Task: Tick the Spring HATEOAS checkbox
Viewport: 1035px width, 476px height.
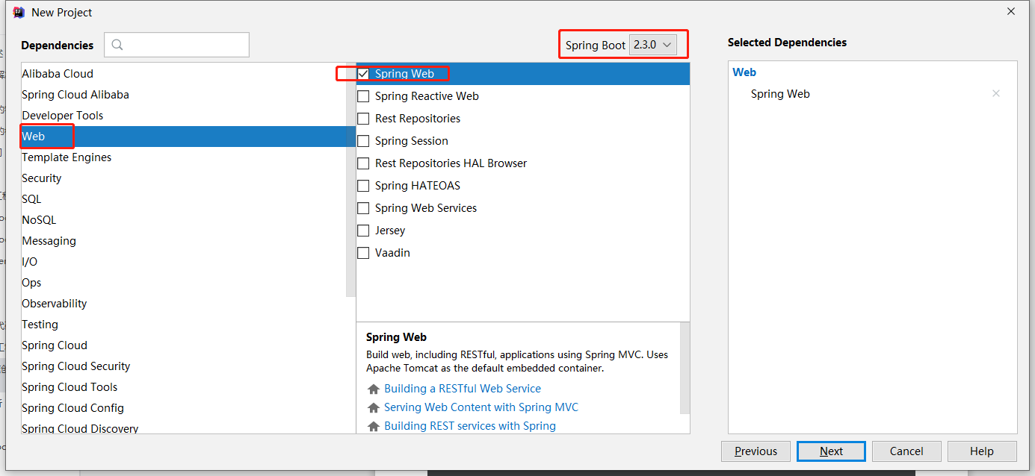Action: (363, 186)
